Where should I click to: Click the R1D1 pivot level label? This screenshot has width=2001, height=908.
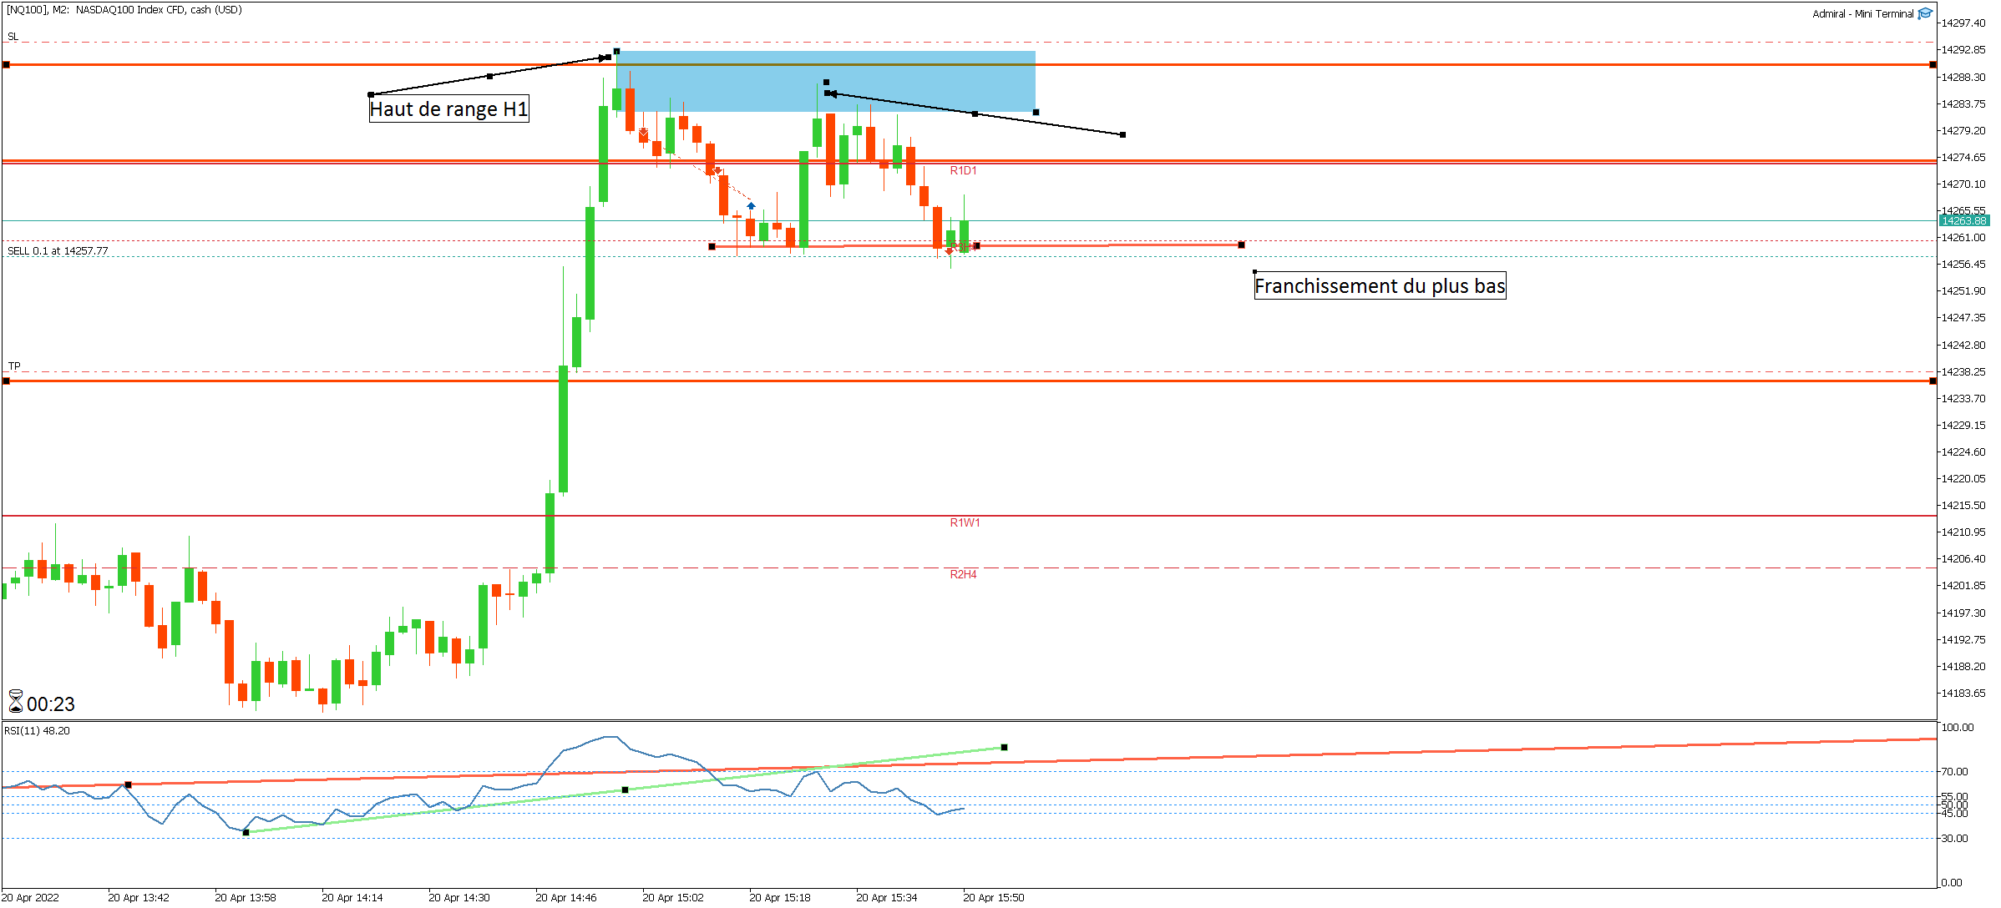coord(962,171)
